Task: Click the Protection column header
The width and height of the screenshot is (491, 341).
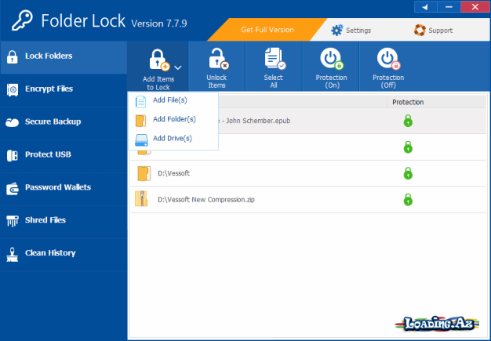Action: pyautogui.click(x=408, y=102)
